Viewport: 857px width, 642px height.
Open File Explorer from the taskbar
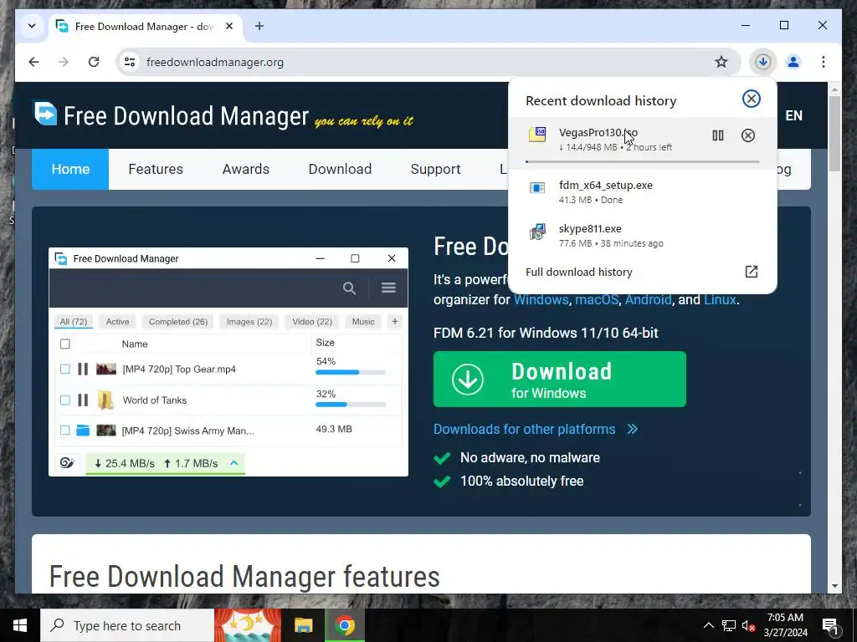click(303, 625)
